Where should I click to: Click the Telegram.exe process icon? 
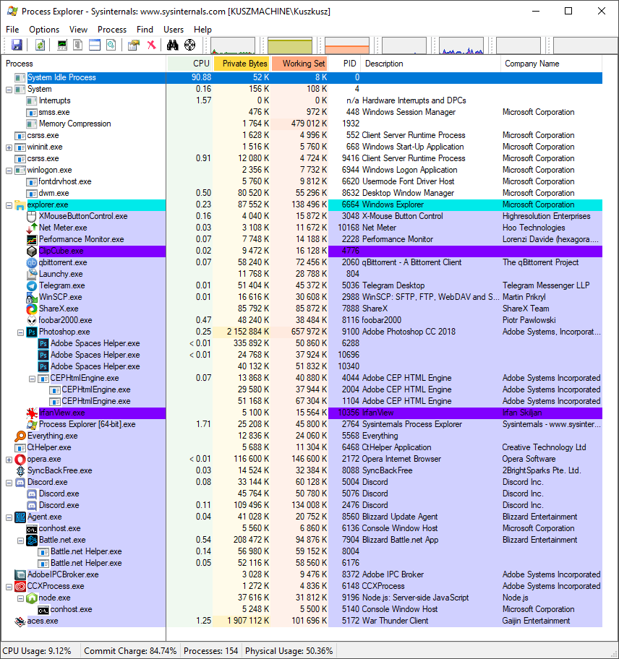32,286
